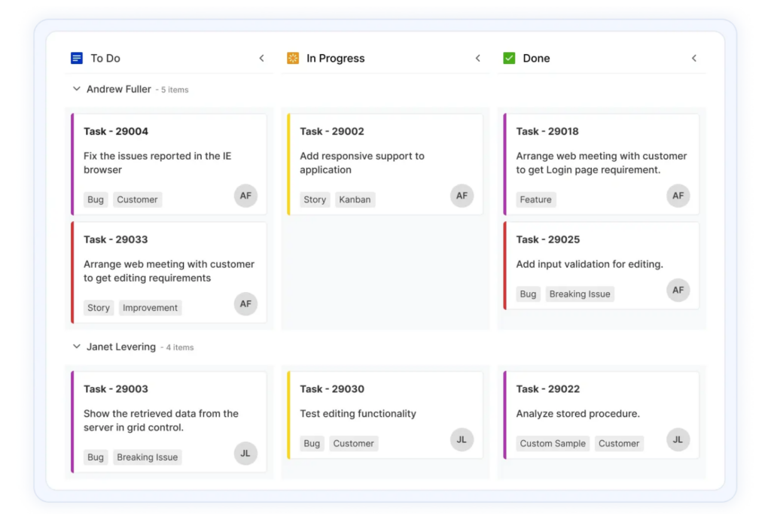Click the Bug tag on Task 29030
Screen dimensions: 771x514
[x=312, y=443]
